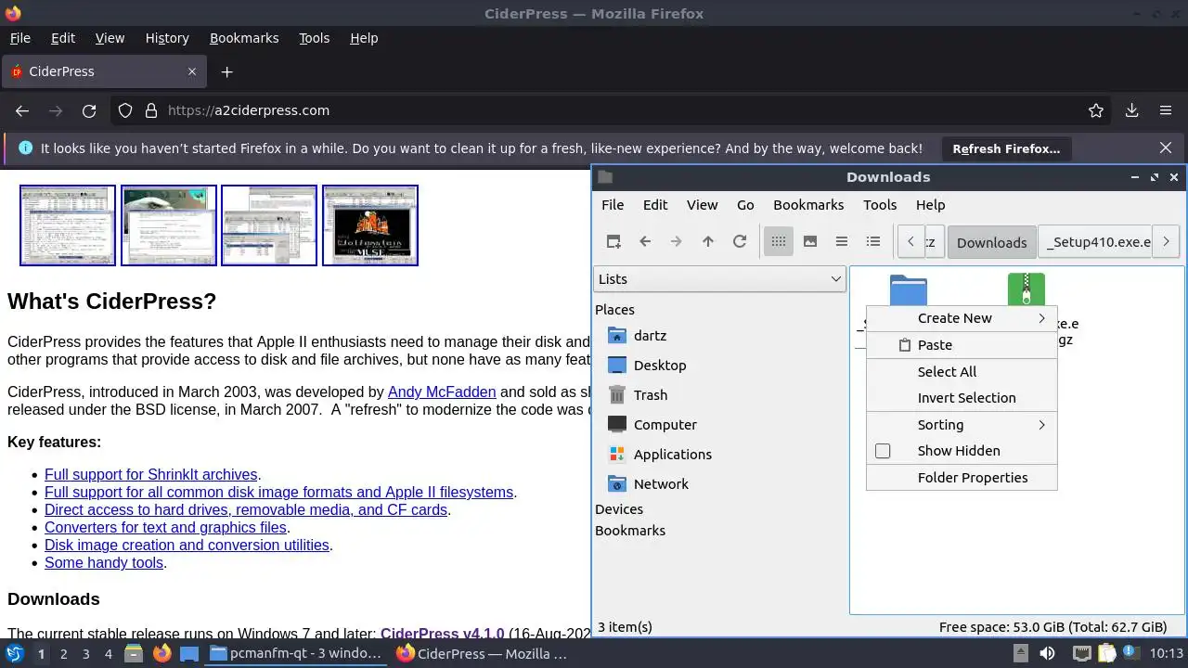This screenshot has height=668, width=1188.
Task: Go up to the parent folder
Action: click(x=708, y=241)
